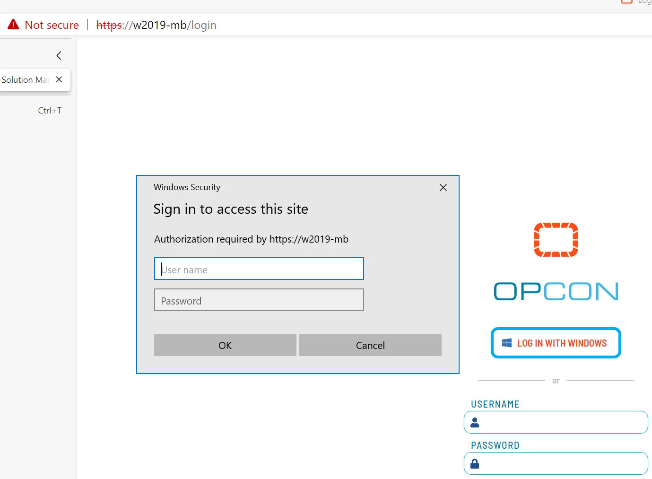This screenshot has height=479, width=652.
Task: Focus the Password field in the dialog
Action: (x=259, y=300)
